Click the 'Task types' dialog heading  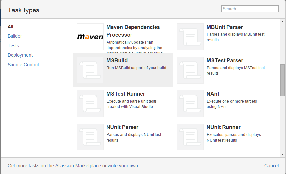(x=23, y=10)
